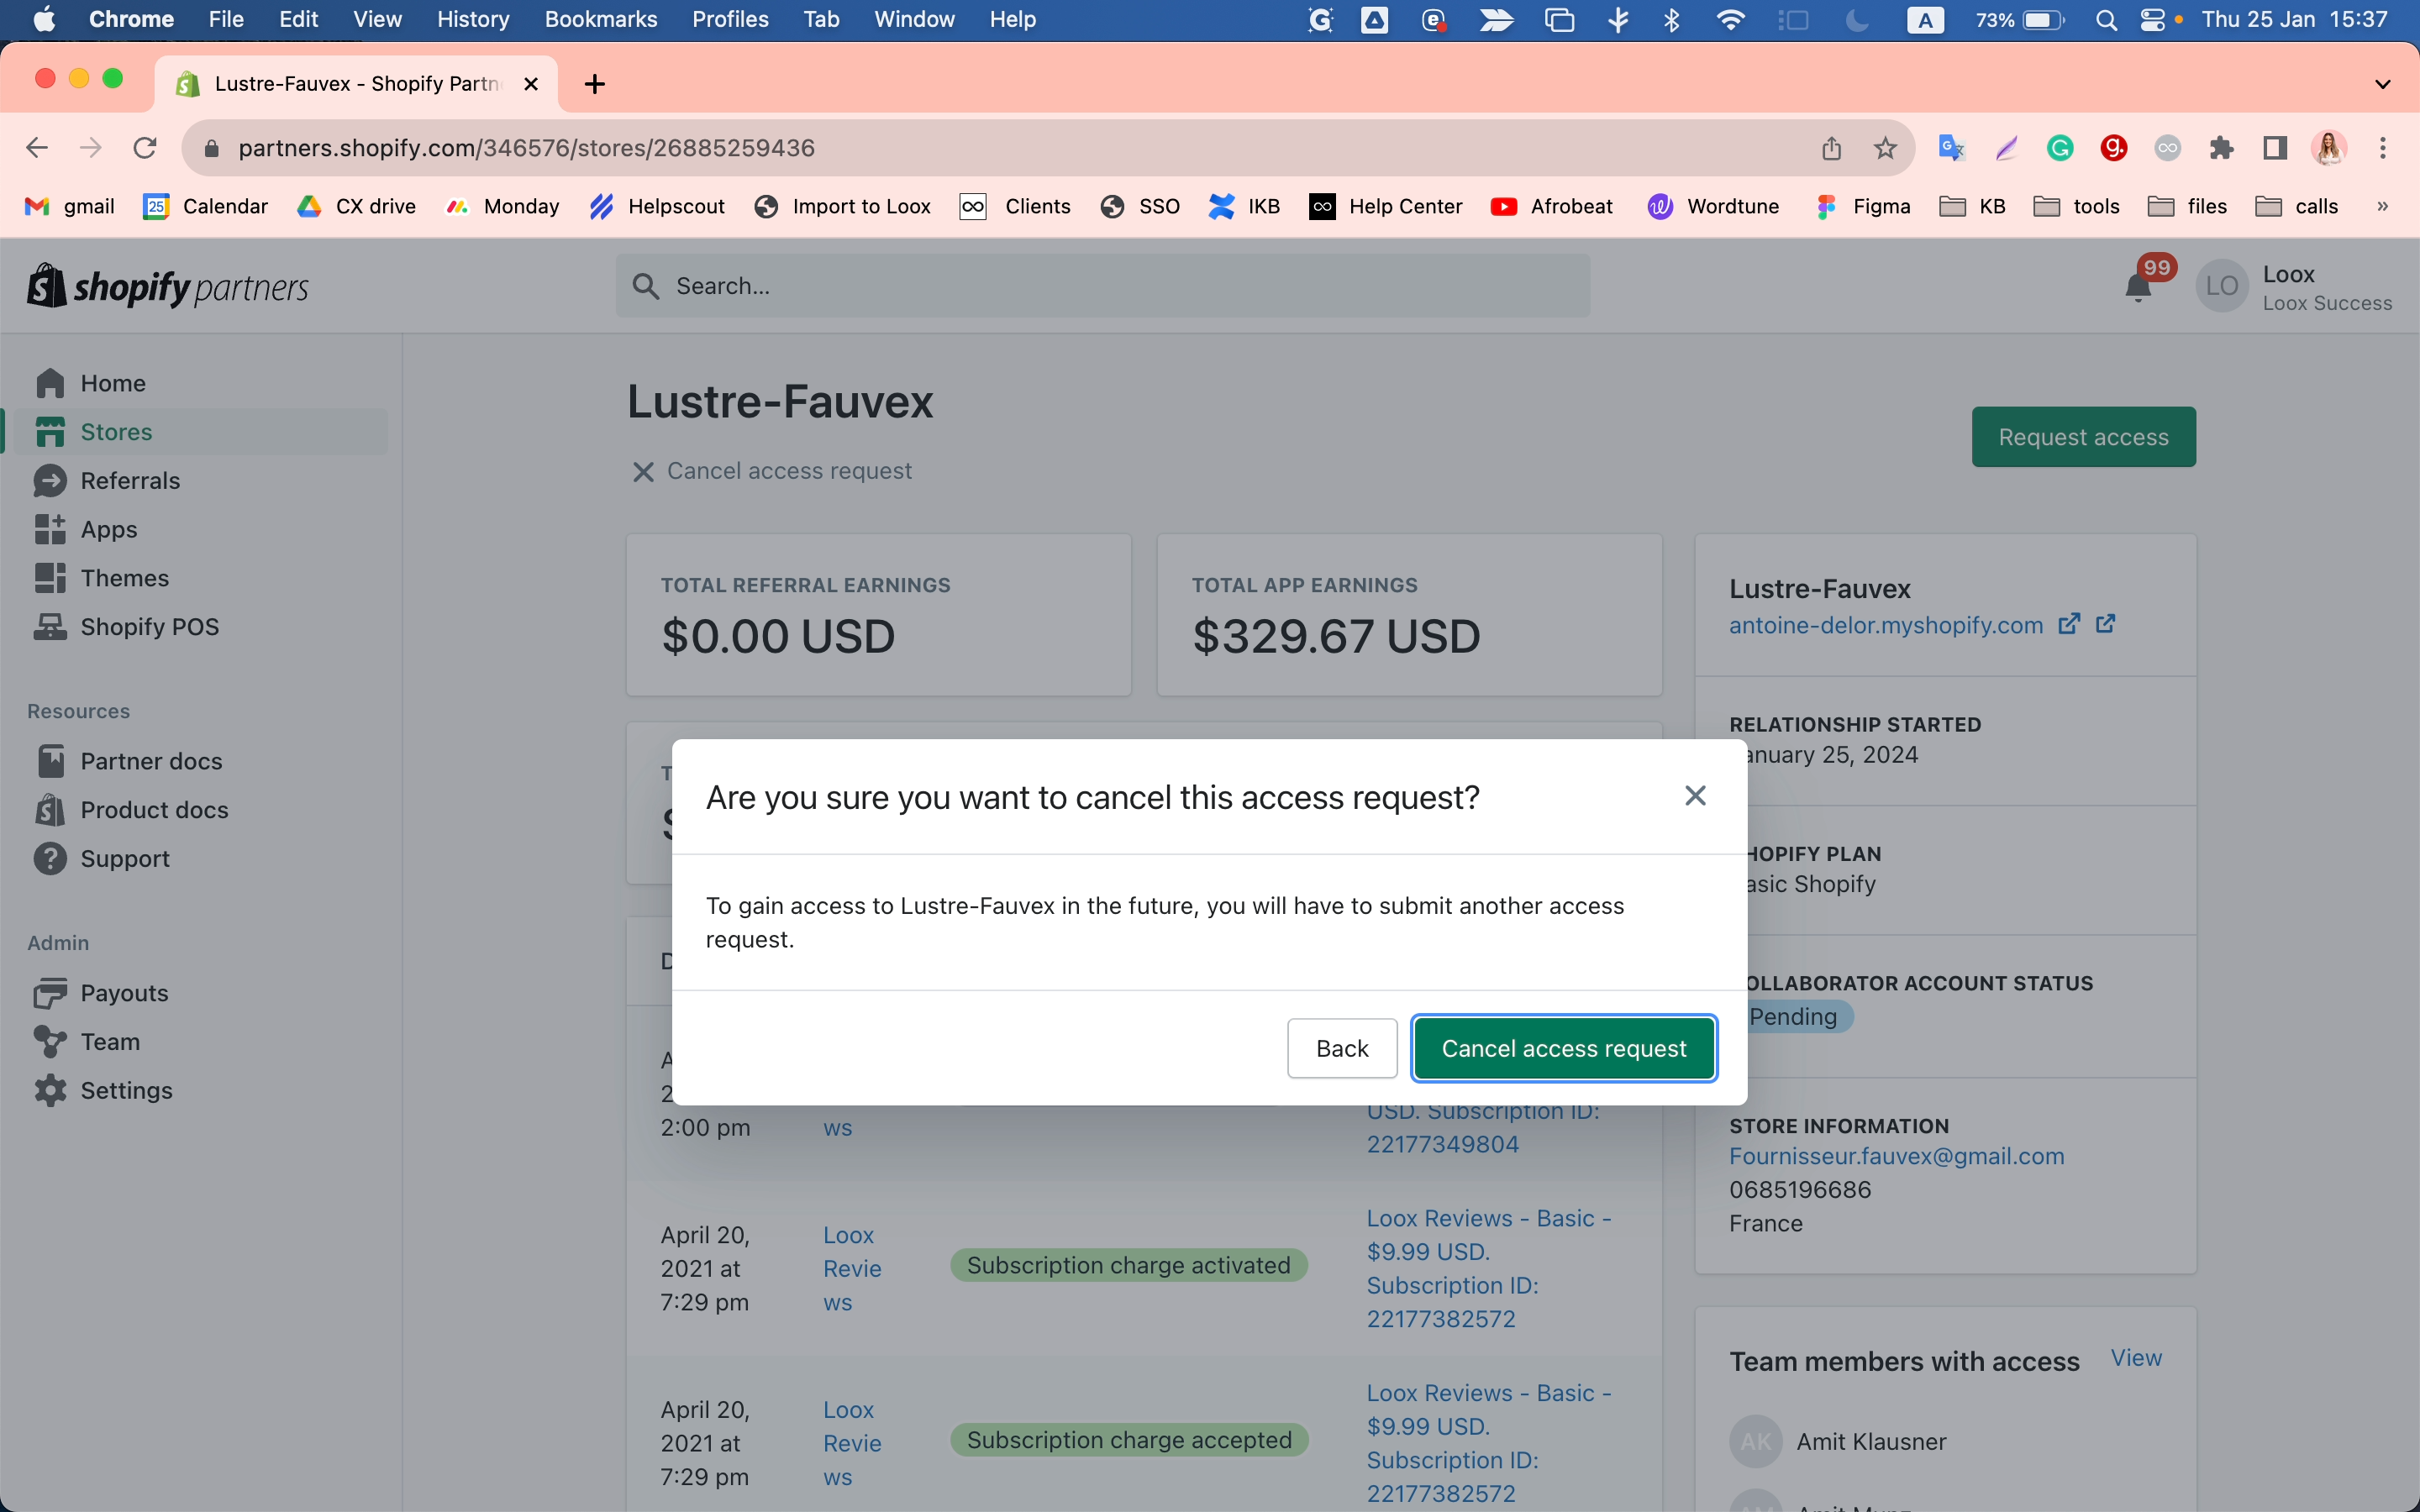
Task: Open Fournisseur.fauvex@gmail.com email link
Action: [x=1896, y=1156]
